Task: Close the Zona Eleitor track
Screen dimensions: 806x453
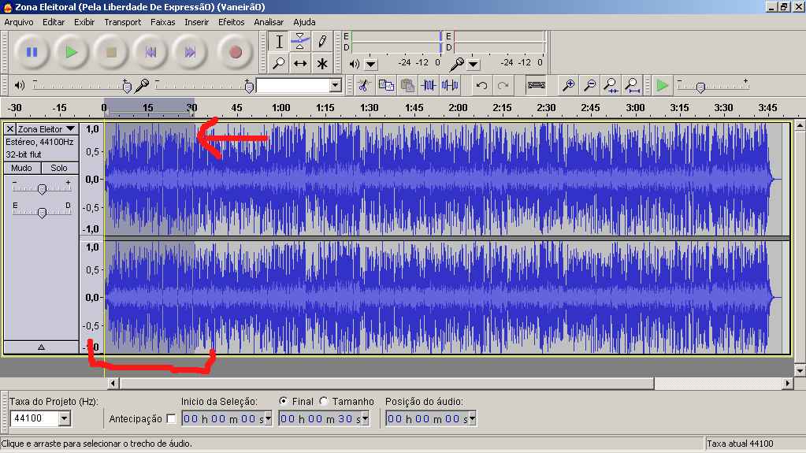Action: (9, 129)
